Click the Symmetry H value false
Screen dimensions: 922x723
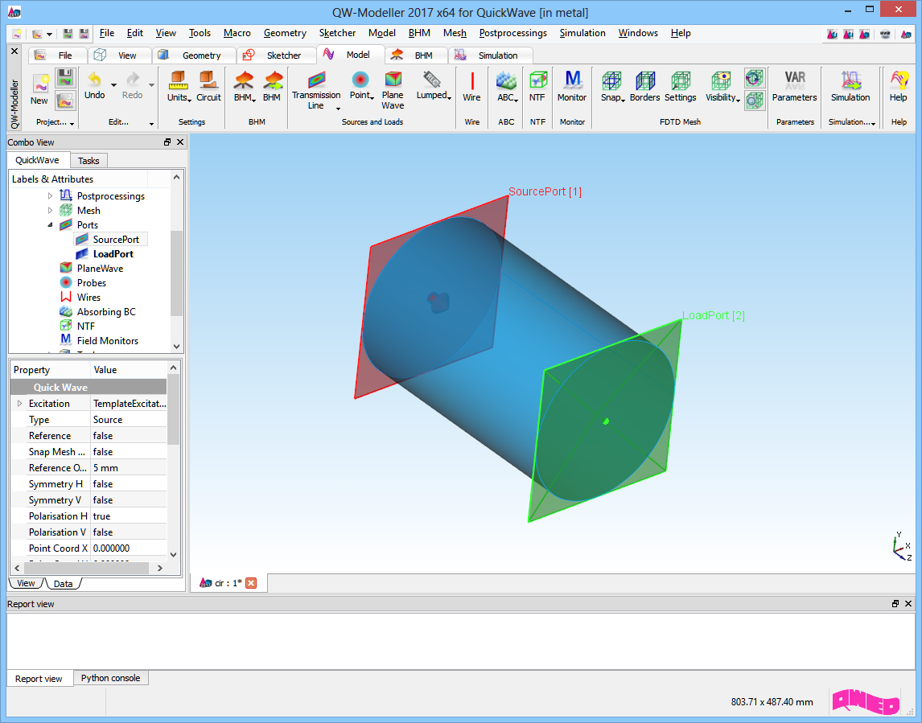coord(129,484)
